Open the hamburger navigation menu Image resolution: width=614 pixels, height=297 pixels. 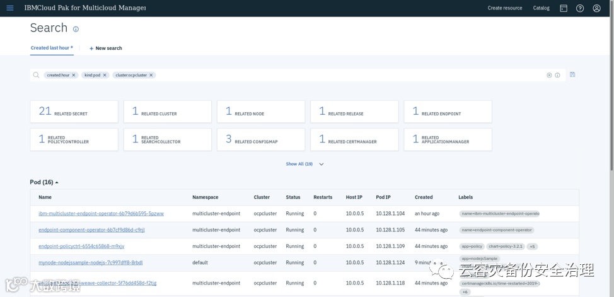pos(10,8)
